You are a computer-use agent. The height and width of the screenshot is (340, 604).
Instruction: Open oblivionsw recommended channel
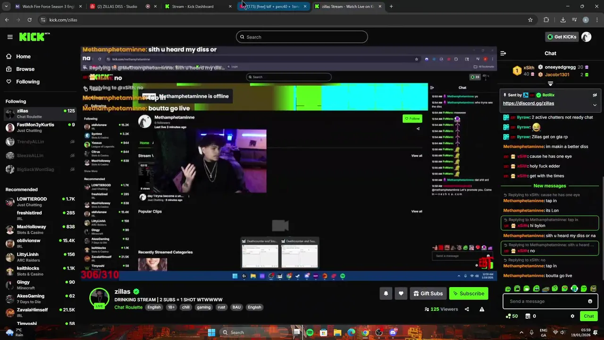40,243
